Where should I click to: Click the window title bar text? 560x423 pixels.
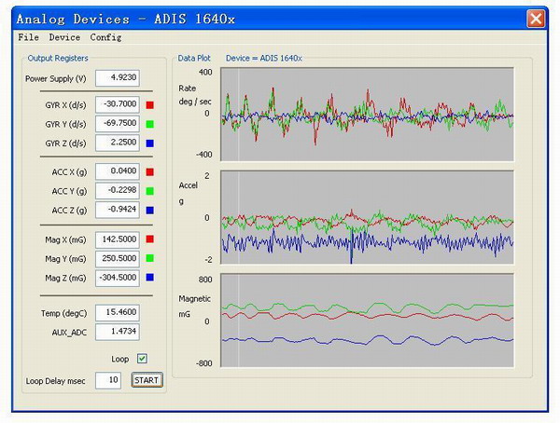[x=126, y=19]
